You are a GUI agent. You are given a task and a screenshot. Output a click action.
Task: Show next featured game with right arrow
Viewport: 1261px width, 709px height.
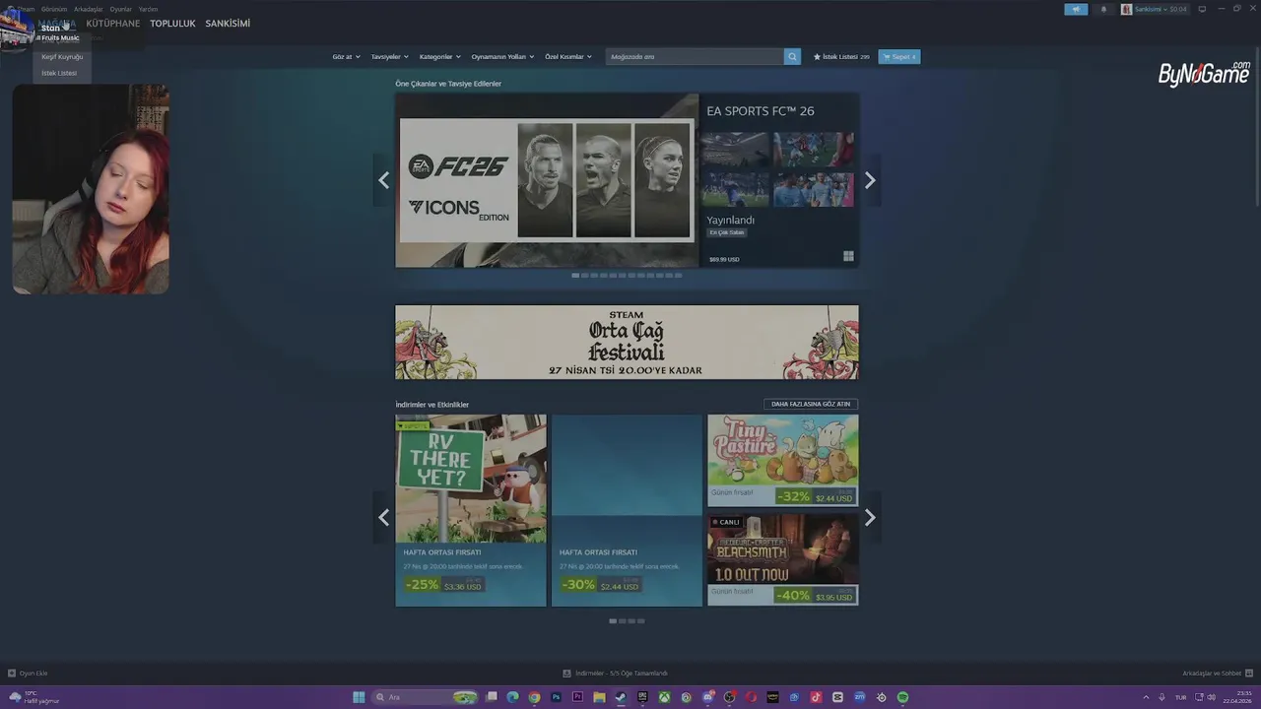[x=870, y=180]
